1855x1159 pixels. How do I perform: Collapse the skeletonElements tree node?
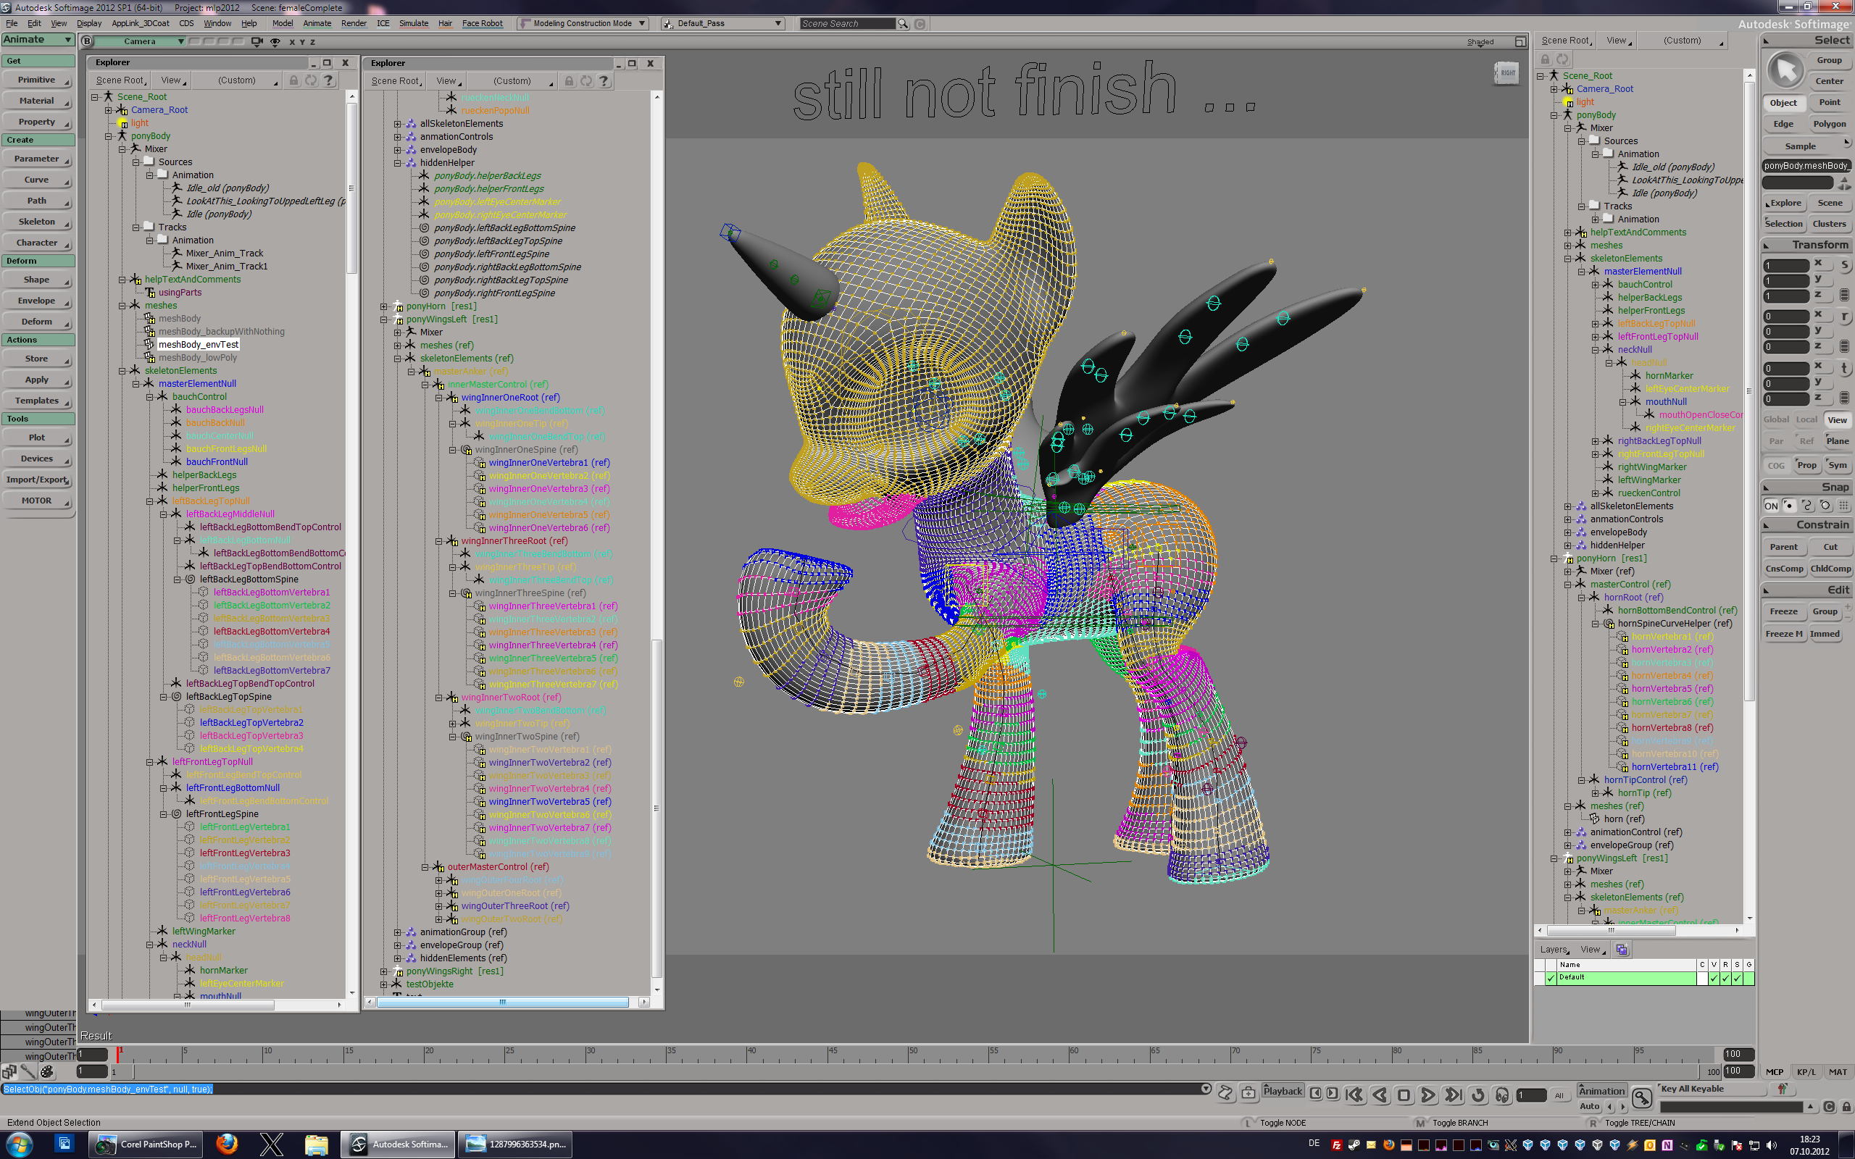tap(122, 371)
